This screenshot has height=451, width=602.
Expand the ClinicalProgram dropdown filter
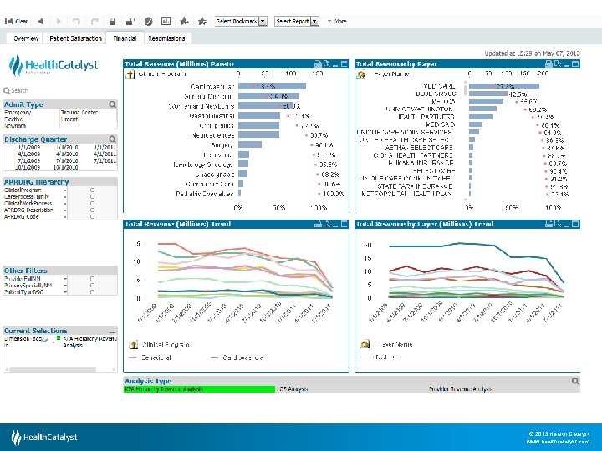point(65,190)
